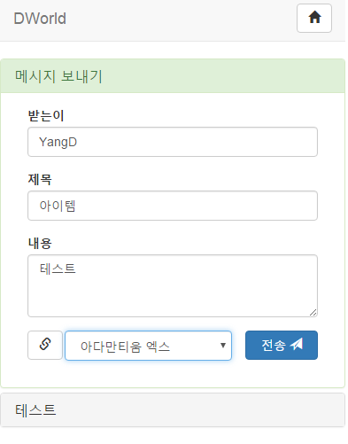Focus the 제목 field containing 아이템
Image resolution: width=348 pixels, height=444 pixels.
coord(173,206)
